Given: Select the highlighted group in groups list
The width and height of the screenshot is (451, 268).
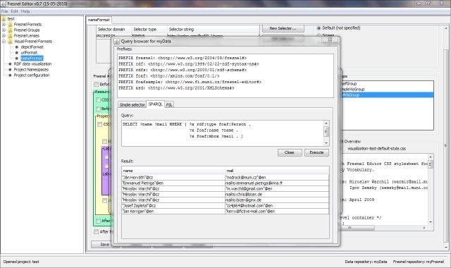Looking at the screenshot, I should pos(387,95).
